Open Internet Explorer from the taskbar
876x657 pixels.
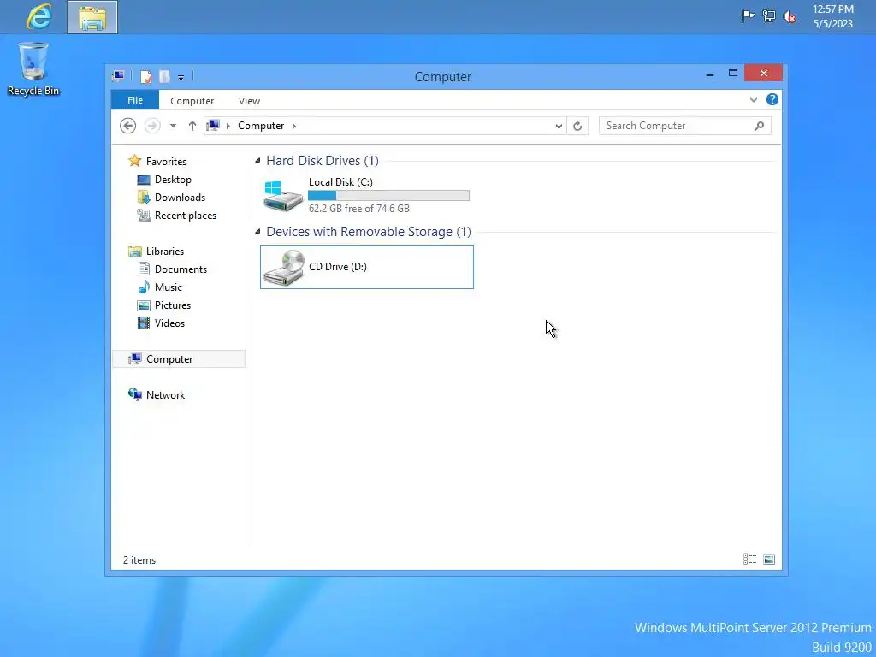coord(39,16)
